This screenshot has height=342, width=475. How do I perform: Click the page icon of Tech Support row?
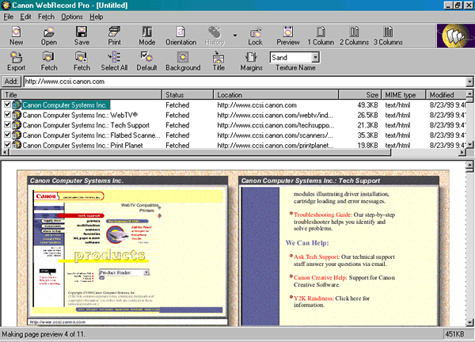(x=17, y=125)
